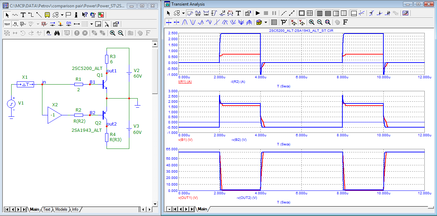Open dropdown arrow next to shapes tool in schematic toolbar
Screen dimensions: 437x216
[62, 15]
